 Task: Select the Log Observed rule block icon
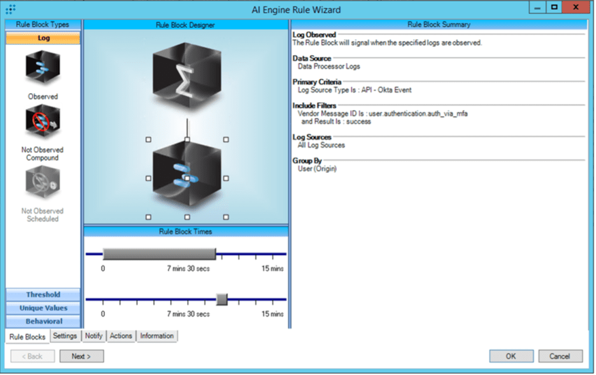coord(42,69)
